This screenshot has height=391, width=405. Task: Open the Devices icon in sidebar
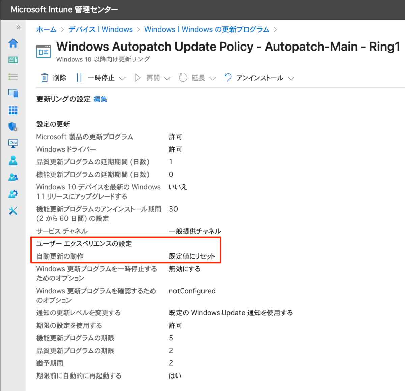(13, 93)
